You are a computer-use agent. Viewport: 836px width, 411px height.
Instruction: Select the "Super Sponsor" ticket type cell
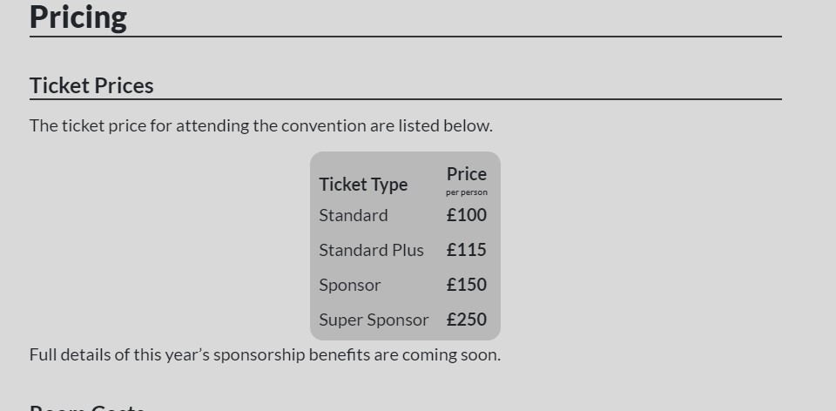(374, 320)
